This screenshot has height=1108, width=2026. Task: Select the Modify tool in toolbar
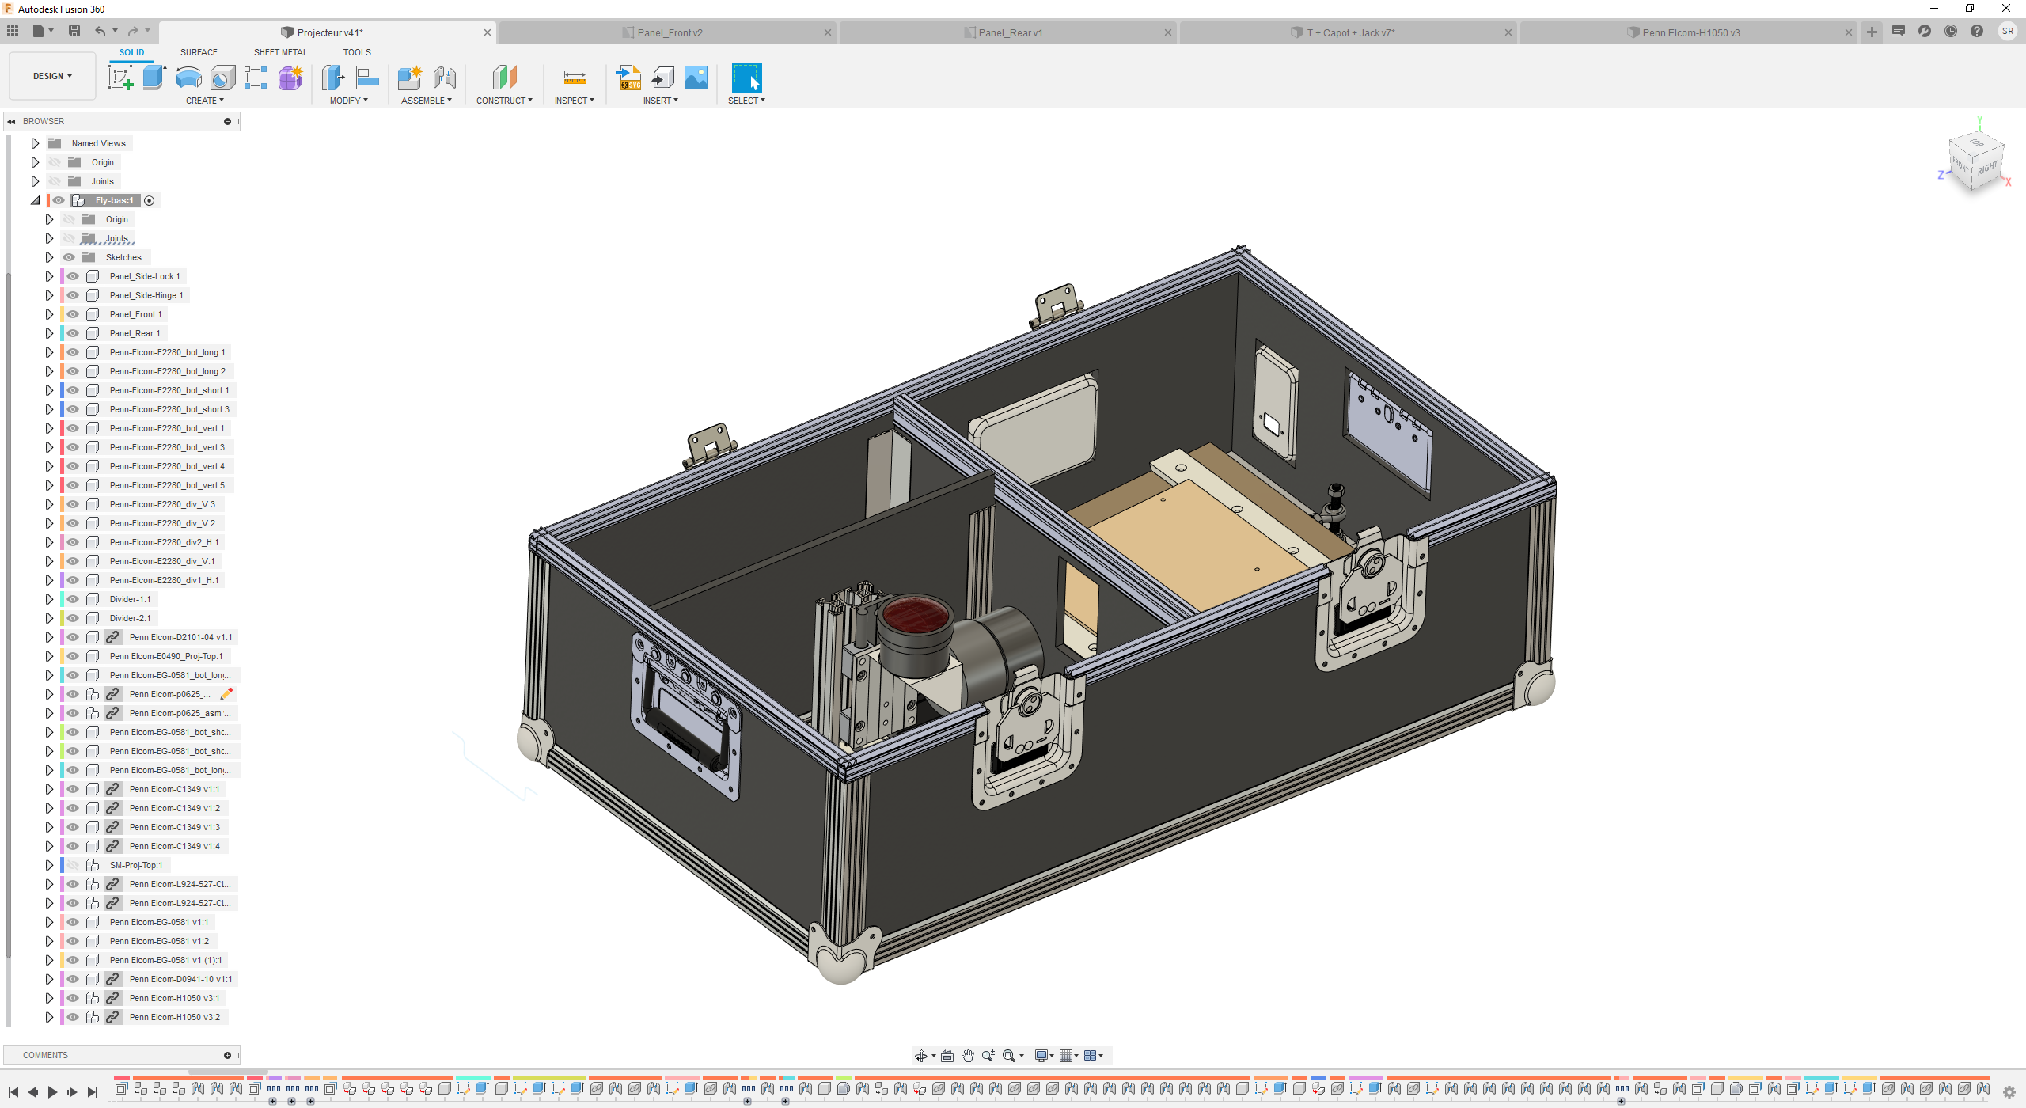(x=345, y=98)
